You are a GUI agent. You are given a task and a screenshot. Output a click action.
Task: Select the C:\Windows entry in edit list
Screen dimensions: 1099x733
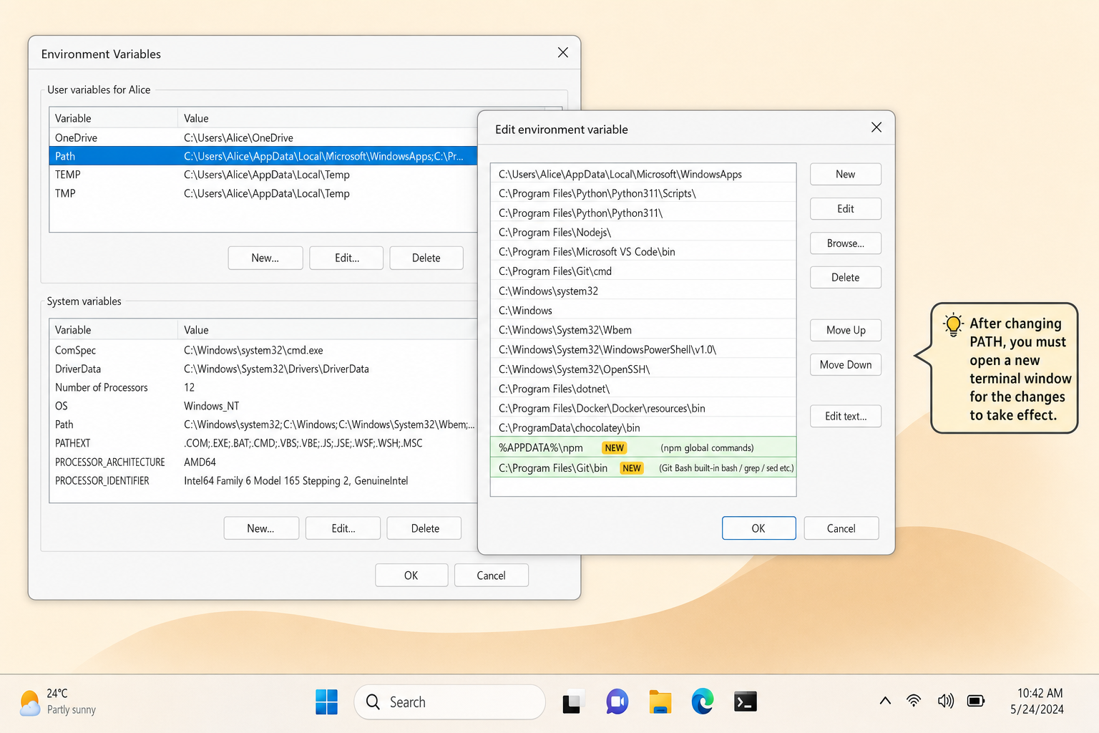coord(643,310)
